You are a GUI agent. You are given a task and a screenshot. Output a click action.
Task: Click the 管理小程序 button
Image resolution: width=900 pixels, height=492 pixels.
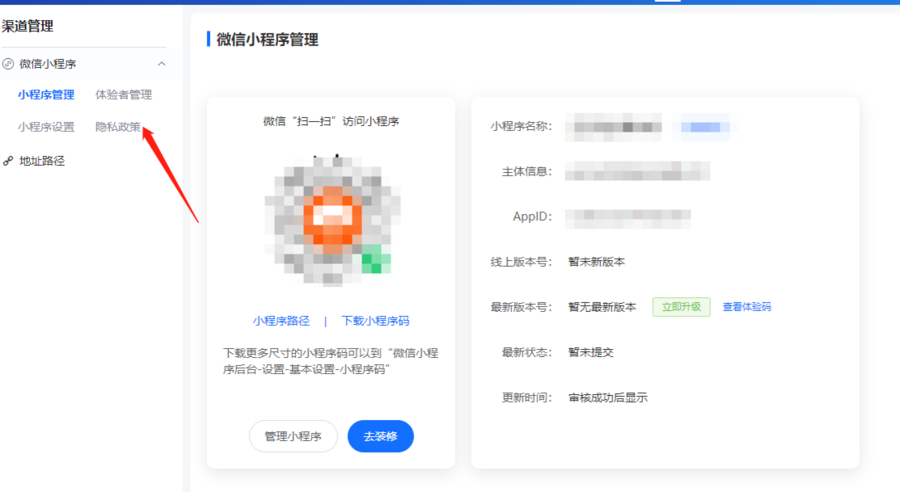(x=293, y=436)
